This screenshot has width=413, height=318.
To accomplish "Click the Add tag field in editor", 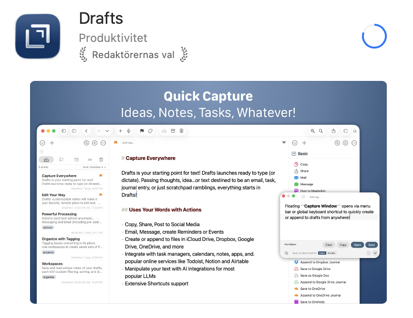I will (128, 143).
